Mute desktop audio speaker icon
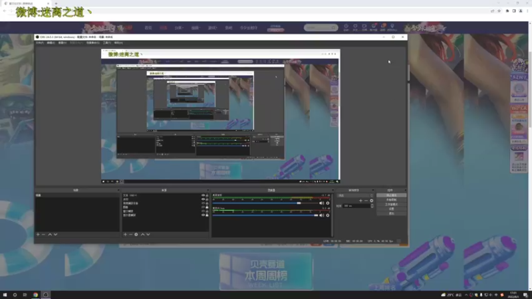This screenshot has width=532, height=299. coord(321,203)
